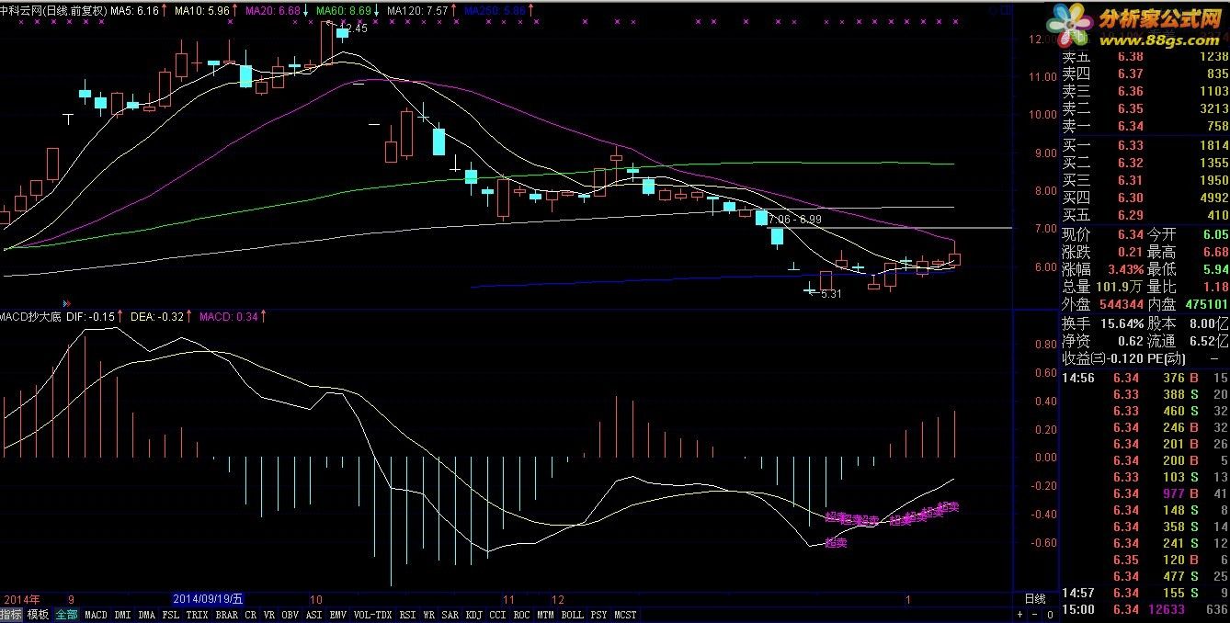Select the OBV indicator
1230x623 pixels.
pyautogui.click(x=290, y=615)
